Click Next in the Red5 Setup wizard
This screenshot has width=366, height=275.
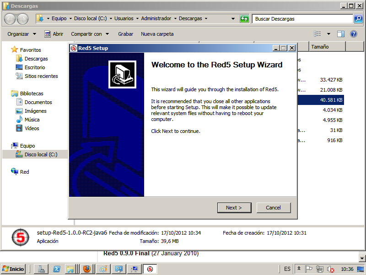point(234,208)
